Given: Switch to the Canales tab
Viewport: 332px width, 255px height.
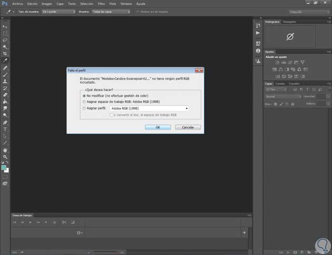Looking at the screenshot, I should click(x=280, y=84).
